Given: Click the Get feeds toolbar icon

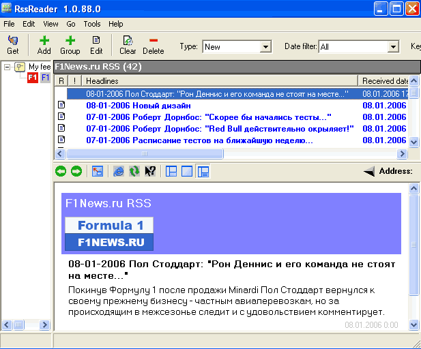Looking at the screenshot, I should click(x=12, y=40).
